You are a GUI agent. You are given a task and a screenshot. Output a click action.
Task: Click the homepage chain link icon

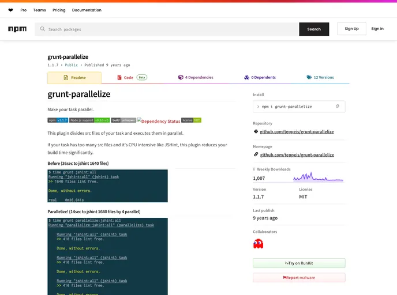click(x=256, y=154)
